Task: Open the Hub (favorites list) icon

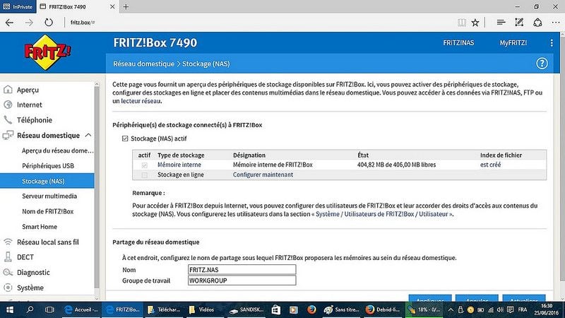Action: pos(501,23)
